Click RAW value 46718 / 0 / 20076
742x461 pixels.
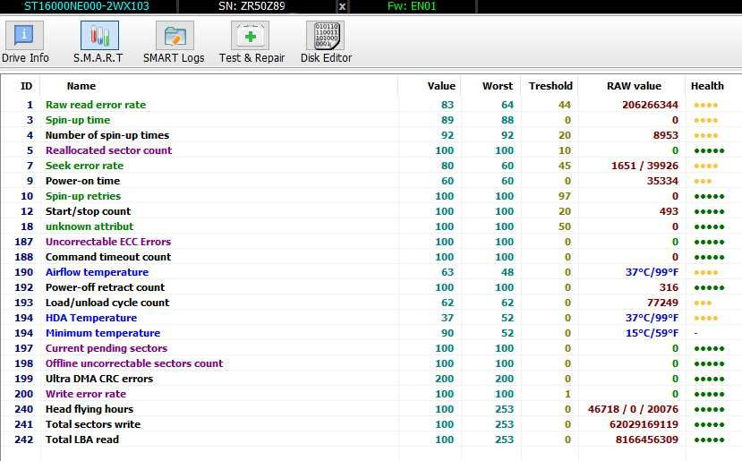pos(633,409)
